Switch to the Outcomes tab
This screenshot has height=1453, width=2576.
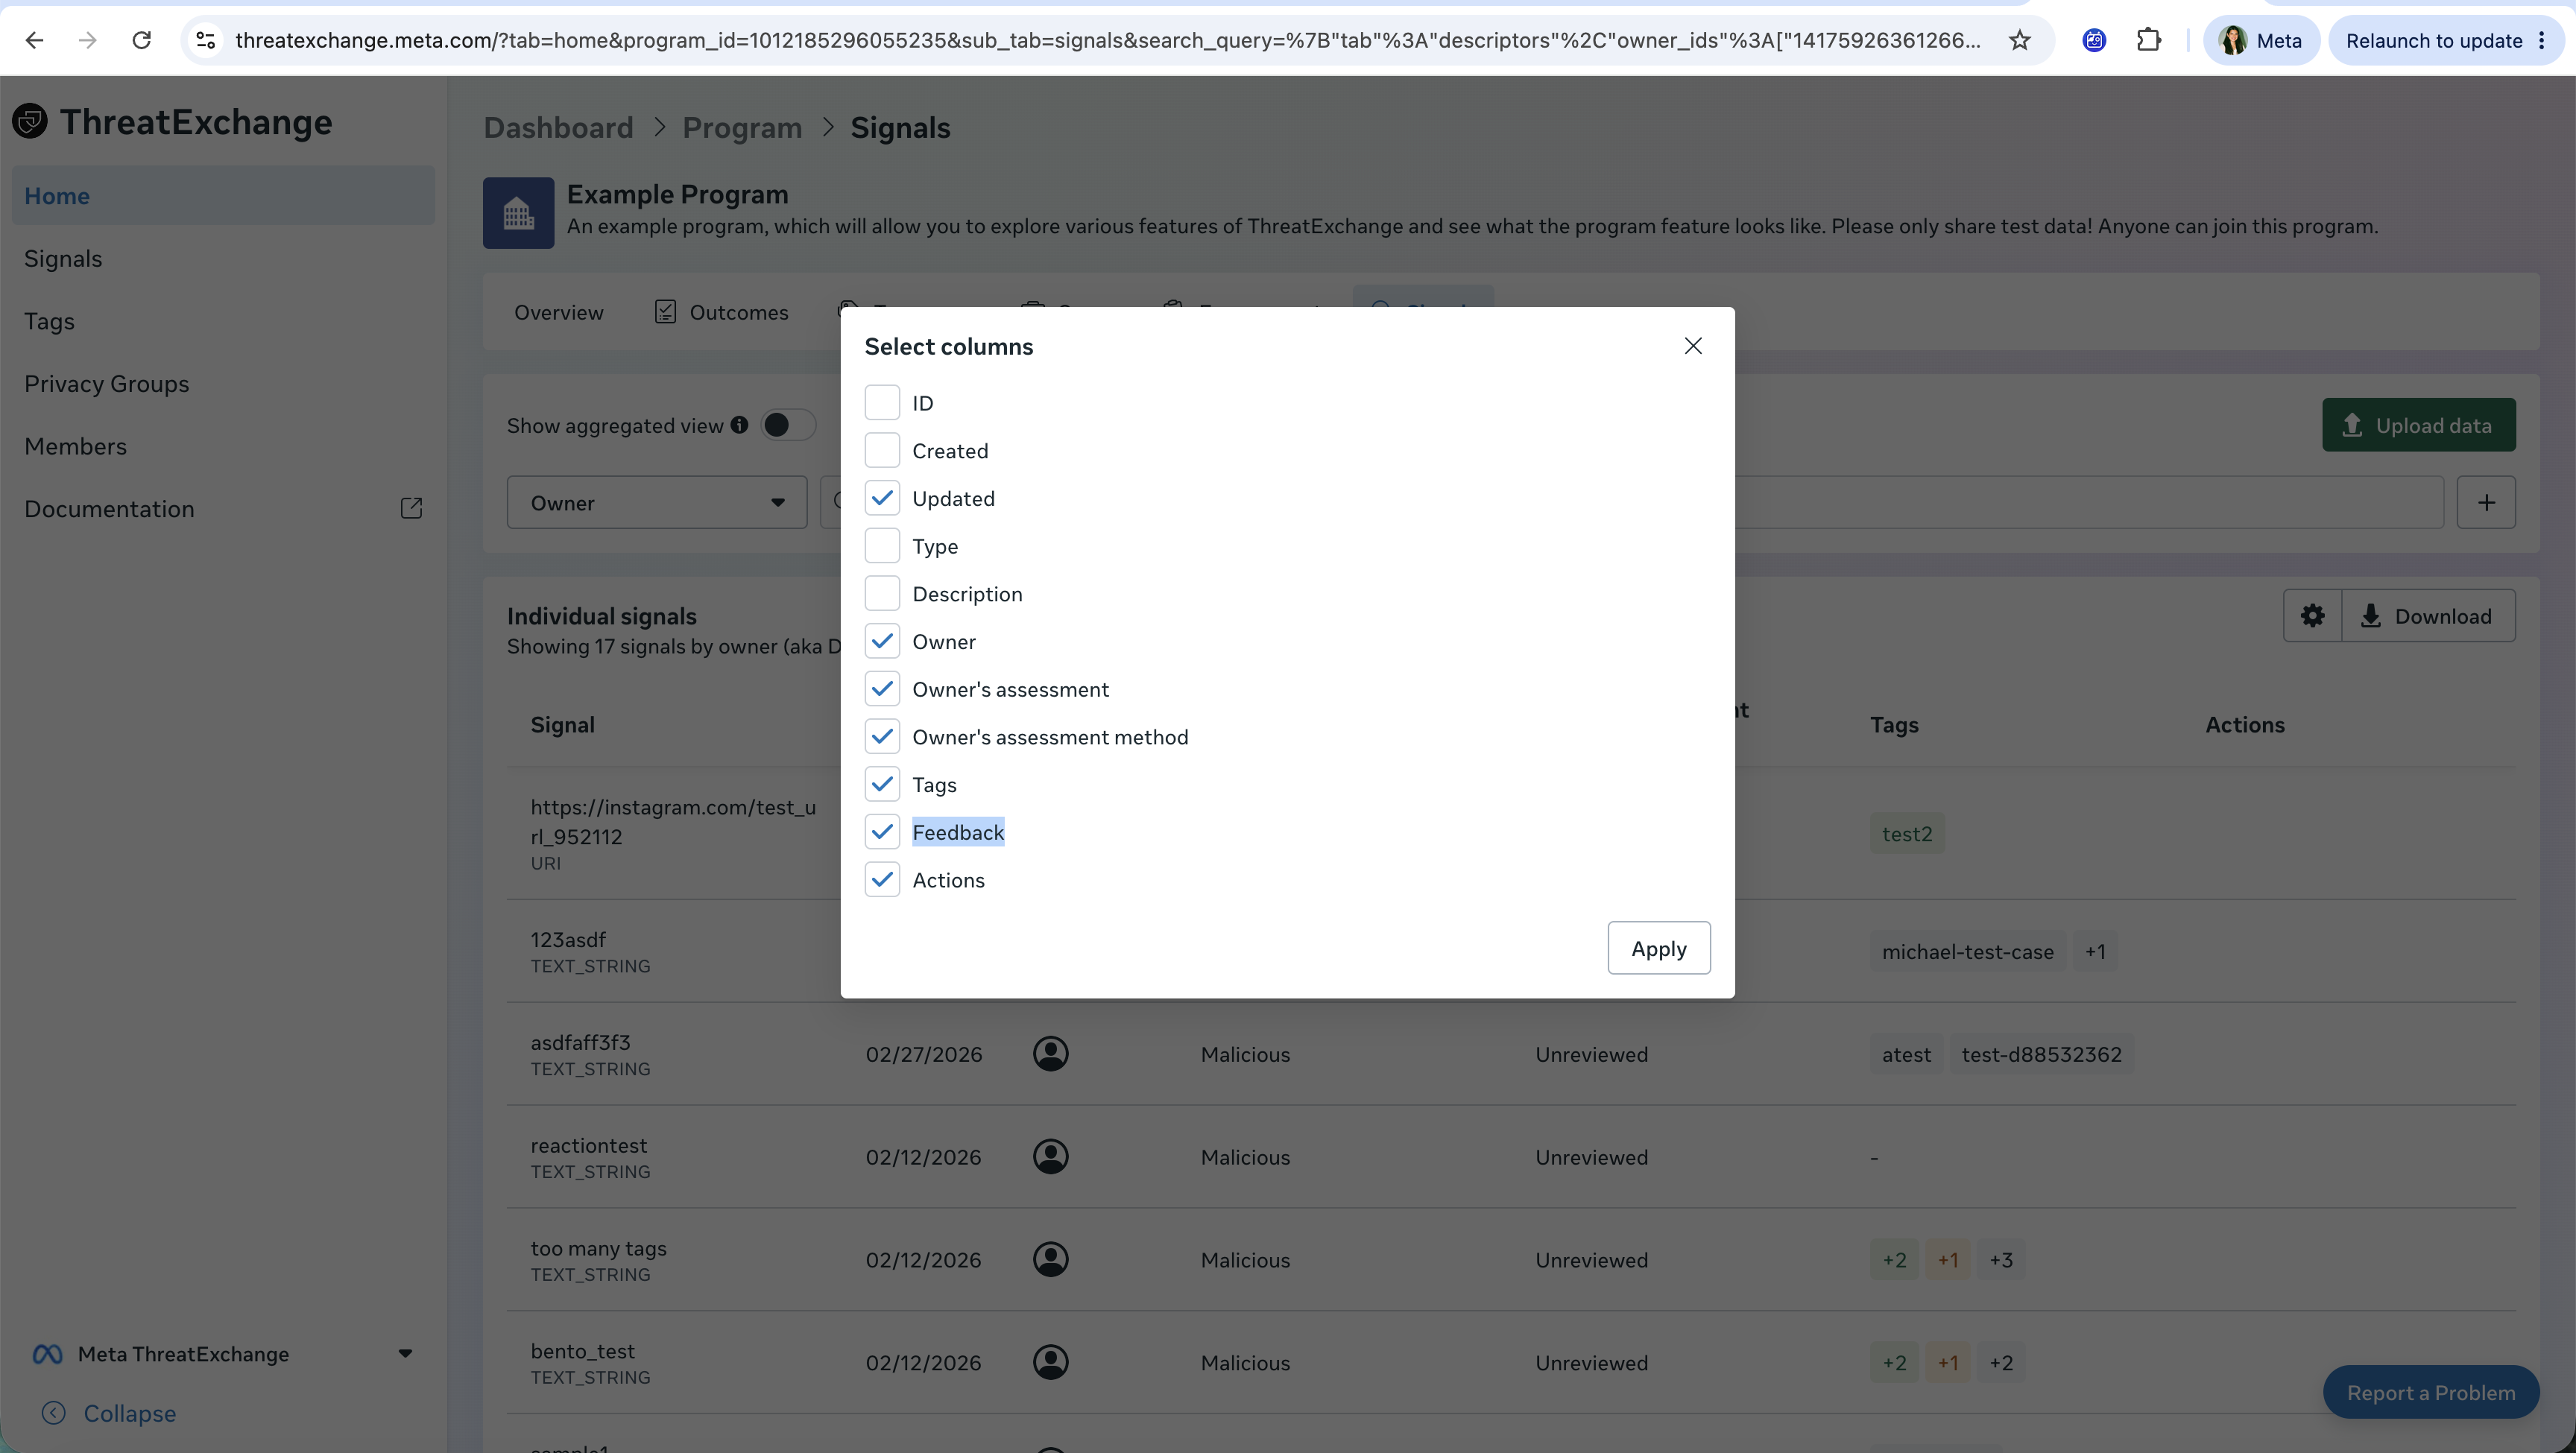[x=721, y=313]
